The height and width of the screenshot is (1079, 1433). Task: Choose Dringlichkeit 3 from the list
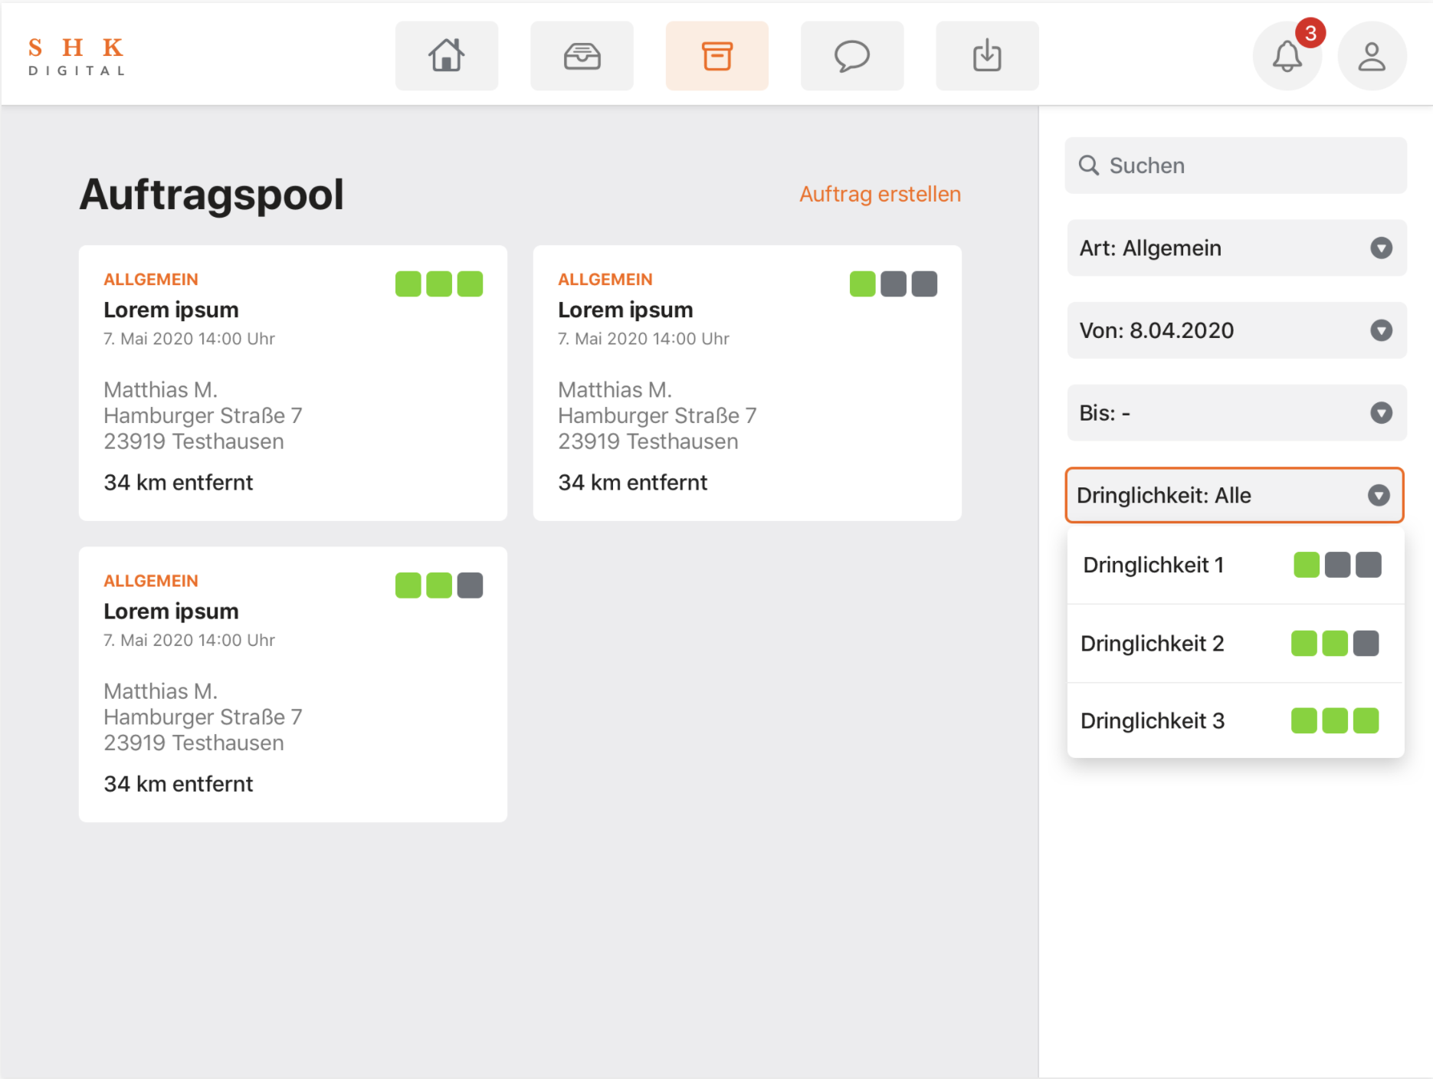pos(1235,721)
